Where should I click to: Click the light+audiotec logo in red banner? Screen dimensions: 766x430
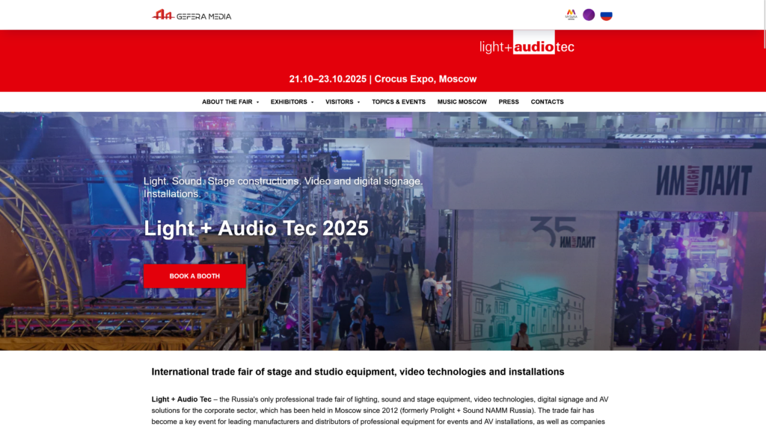tap(527, 43)
